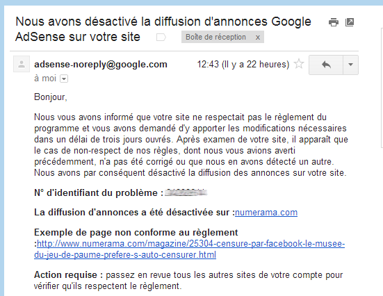This screenshot has height=296, width=383.
Task: Click the vertical scrollbar on the right edge
Action: [382, 88]
